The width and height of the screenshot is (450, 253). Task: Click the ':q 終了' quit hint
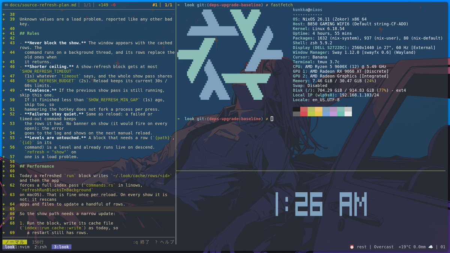pos(141,242)
